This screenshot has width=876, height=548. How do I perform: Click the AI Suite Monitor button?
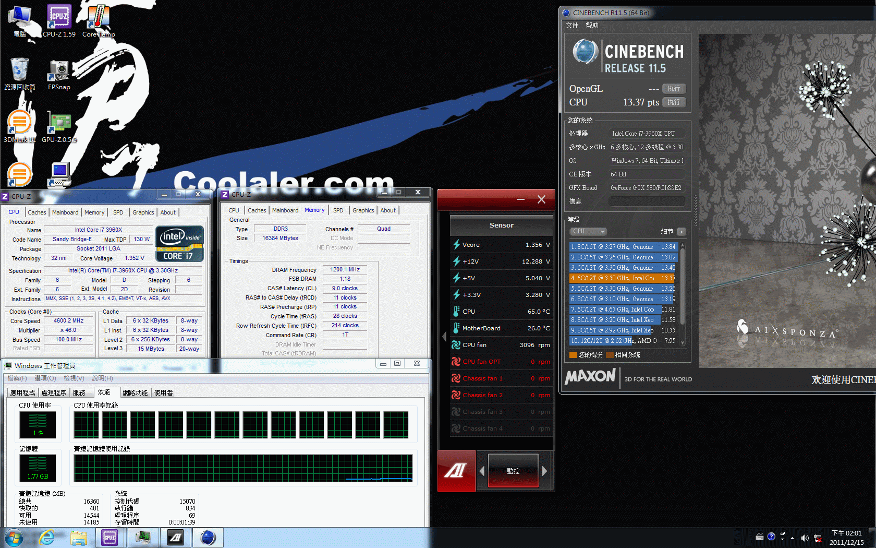513,471
